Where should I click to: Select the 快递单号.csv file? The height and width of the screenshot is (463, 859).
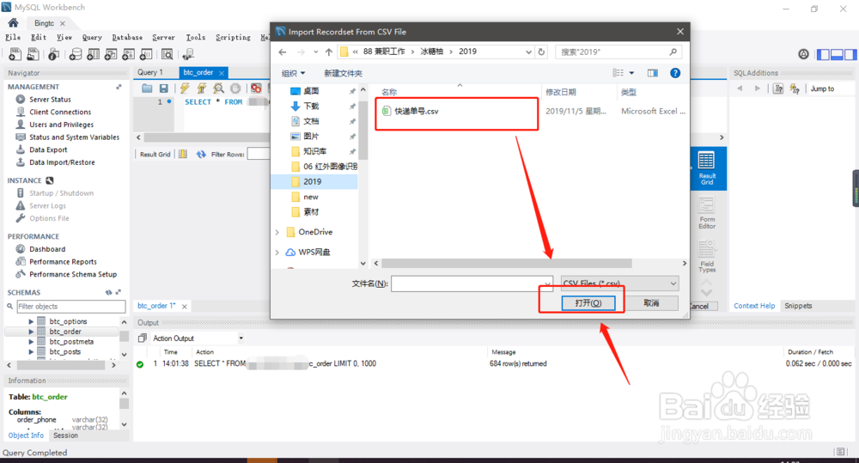(x=417, y=111)
